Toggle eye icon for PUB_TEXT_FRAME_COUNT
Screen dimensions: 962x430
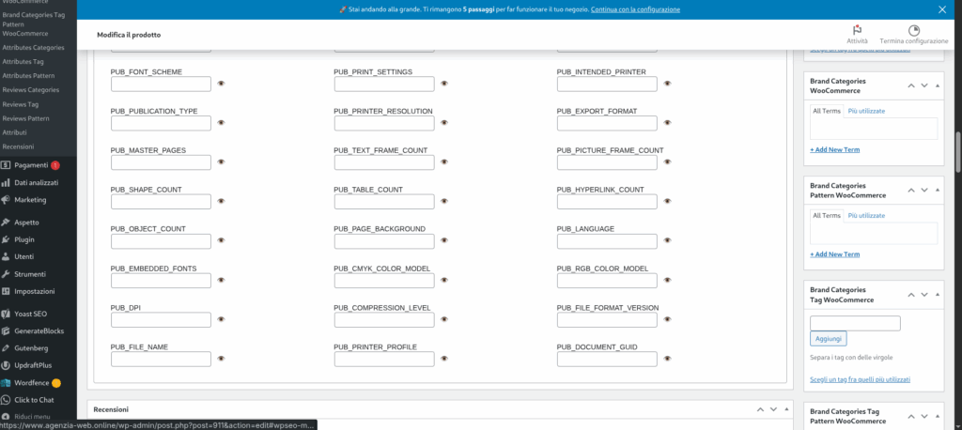(x=444, y=161)
